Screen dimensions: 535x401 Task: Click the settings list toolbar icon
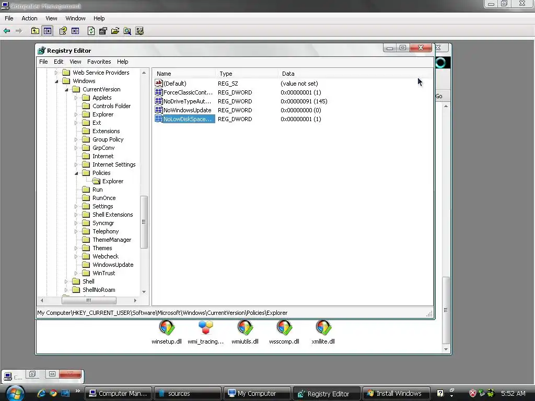pyautogui.click(x=139, y=31)
